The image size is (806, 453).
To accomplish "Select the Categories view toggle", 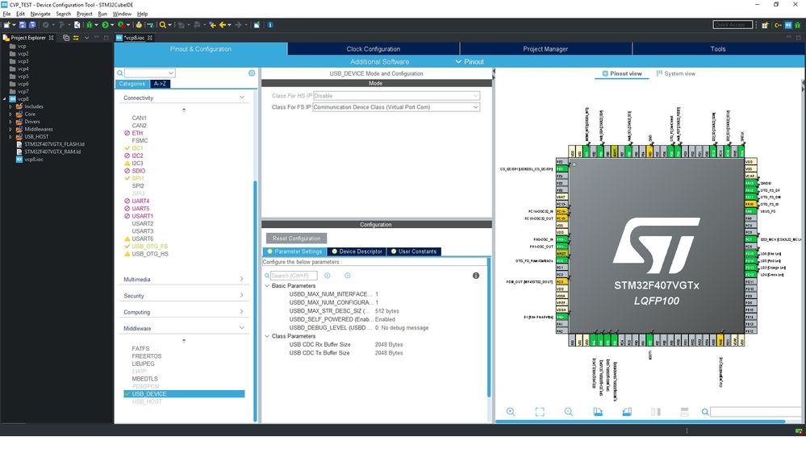I will (x=132, y=84).
